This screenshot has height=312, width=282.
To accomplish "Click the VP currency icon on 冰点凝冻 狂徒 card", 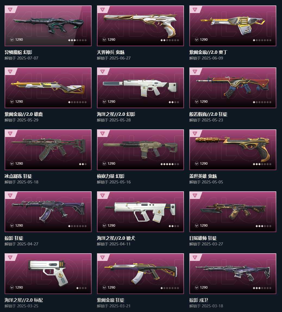I will click(x=12, y=163).
